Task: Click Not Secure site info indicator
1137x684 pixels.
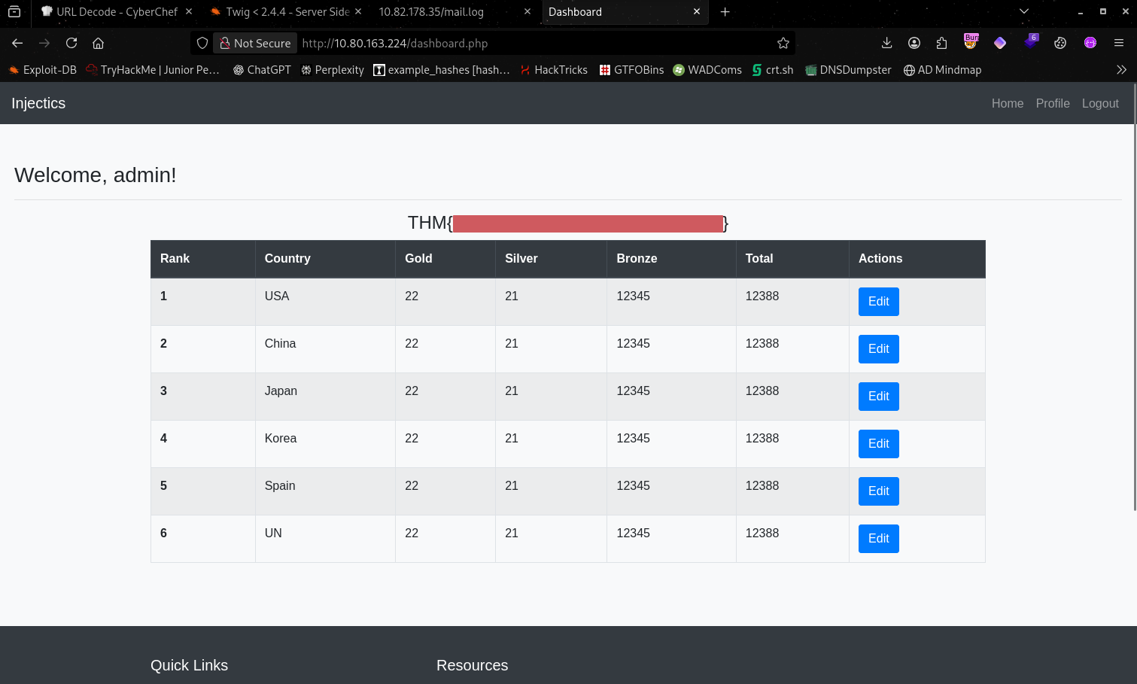Action: tap(255, 43)
